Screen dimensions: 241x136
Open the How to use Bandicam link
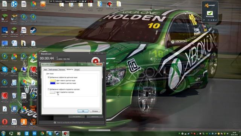pyautogui.click(x=73, y=122)
